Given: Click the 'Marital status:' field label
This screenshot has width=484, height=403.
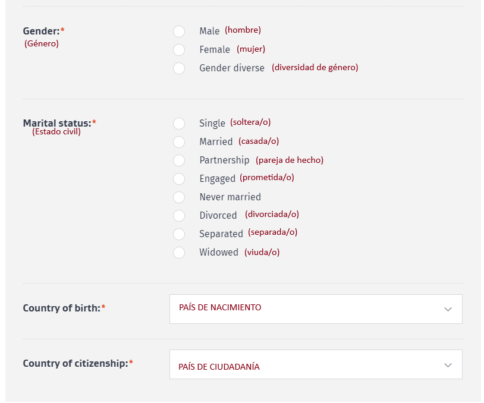Looking at the screenshot, I should (x=57, y=123).
